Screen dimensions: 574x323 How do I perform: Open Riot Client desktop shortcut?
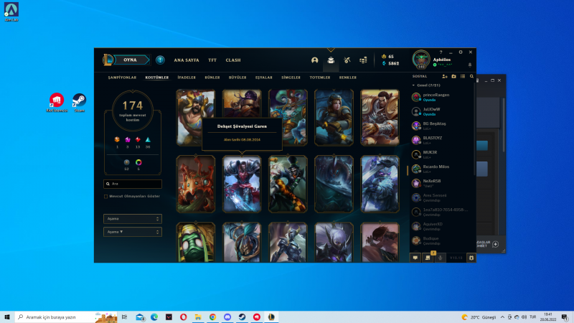click(57, 102)
